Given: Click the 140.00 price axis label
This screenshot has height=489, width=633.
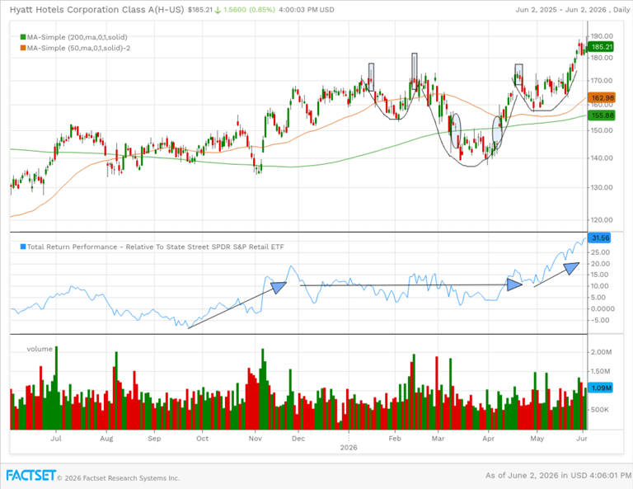Looking at the screenshot, I should pos(602,158).
